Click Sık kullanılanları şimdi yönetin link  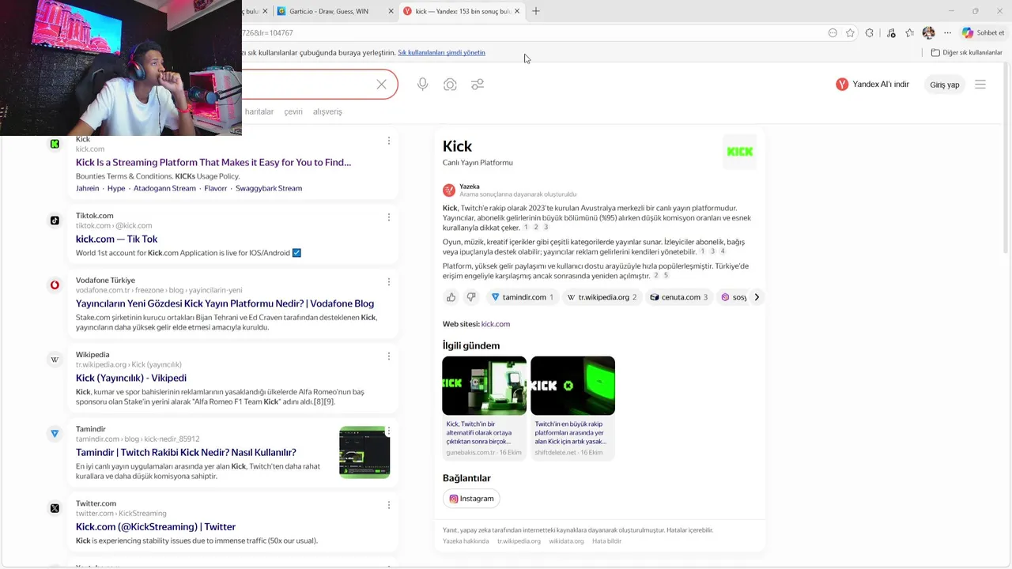441,52
